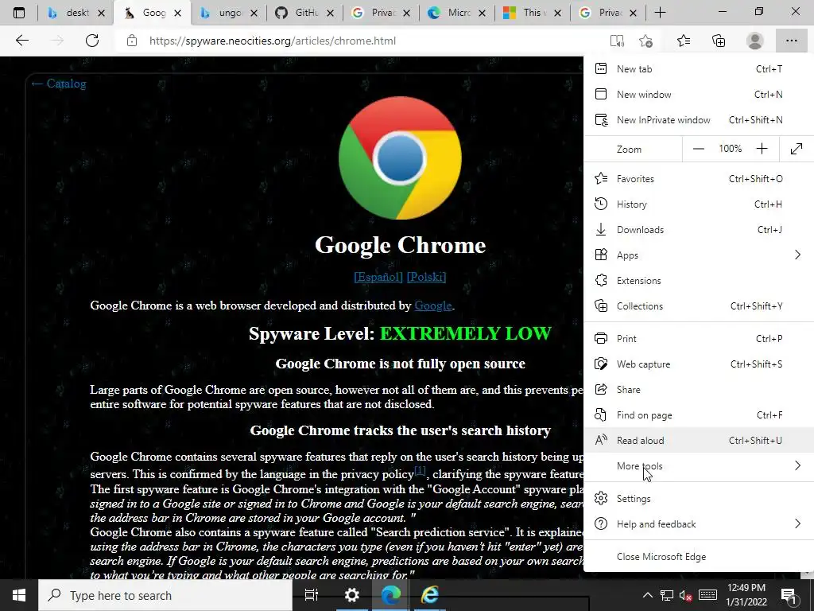
Task: Refresh the current page
Action: pyautogui.click(x=92, y=41)
